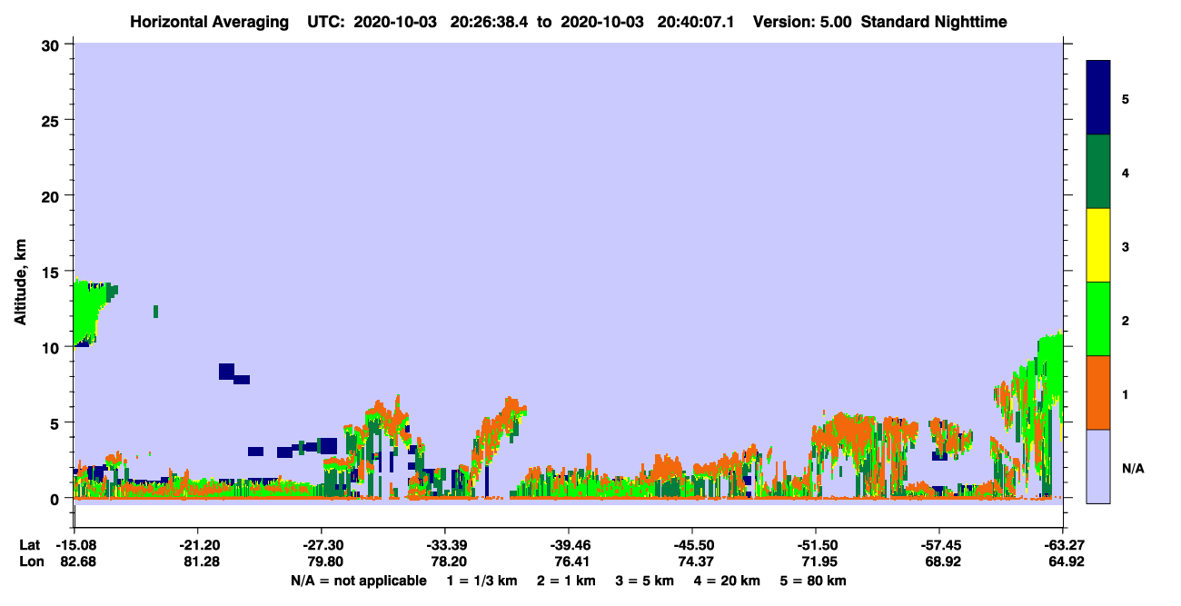Click the '3 = 5 km' footnote
The width and height of the screenshot is (1181, 606).
[x=645, y=581]
